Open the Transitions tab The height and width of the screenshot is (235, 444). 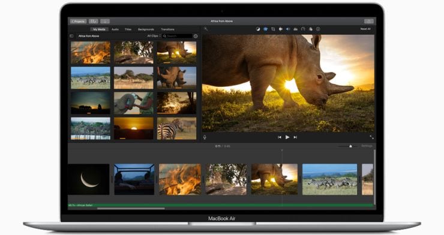(x=167, y=29)
